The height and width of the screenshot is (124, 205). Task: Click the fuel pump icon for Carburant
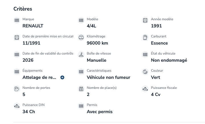point(145,37)
